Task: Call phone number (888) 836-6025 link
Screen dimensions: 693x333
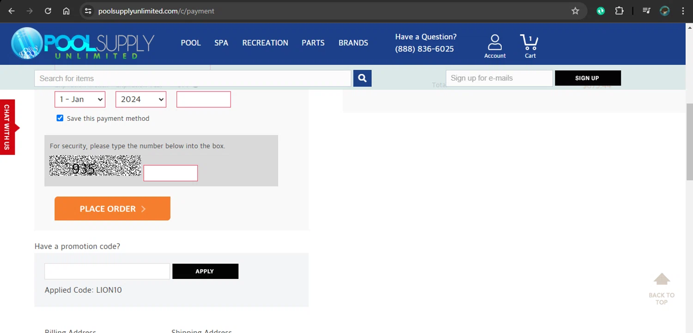Action: coord(425,49)
